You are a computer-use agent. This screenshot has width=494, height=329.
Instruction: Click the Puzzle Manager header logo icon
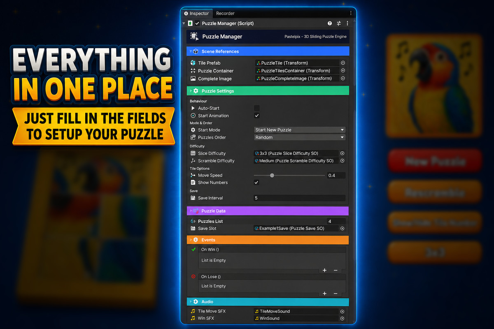click(x=194, y=37)
